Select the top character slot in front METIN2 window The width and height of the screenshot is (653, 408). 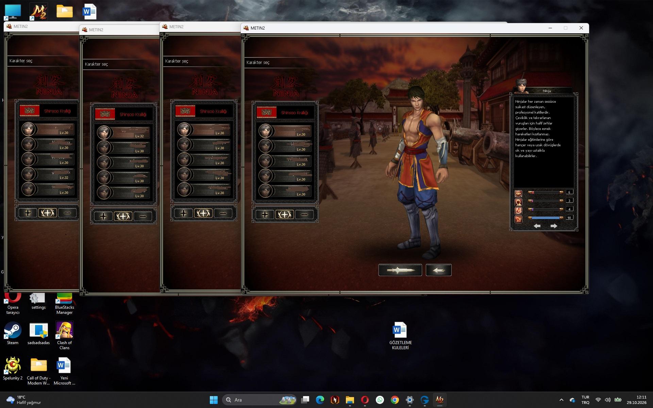tap(285, 131)
